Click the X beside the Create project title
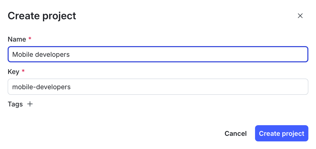This screenshot has height=149, width=316. pos(300,16)
